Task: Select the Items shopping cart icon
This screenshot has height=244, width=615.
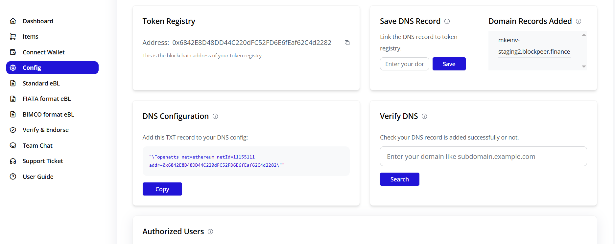Action: pos(12,36)
